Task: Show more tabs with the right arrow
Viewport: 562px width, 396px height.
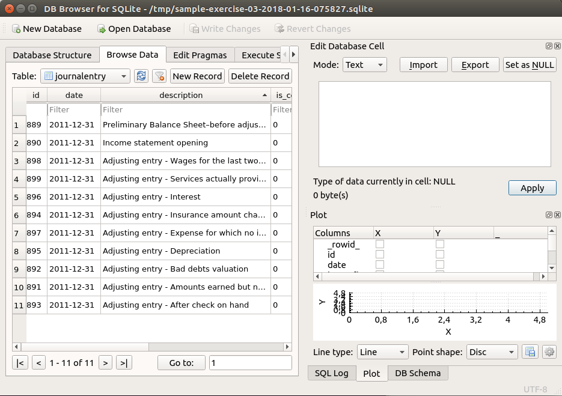Action: [293, 55]
